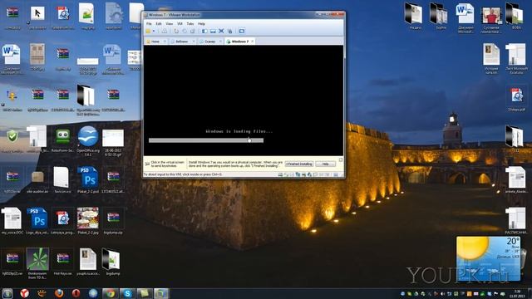Open the Edit menu in VMware
Viewport: 532px width, 299px height.
[159, 24]
